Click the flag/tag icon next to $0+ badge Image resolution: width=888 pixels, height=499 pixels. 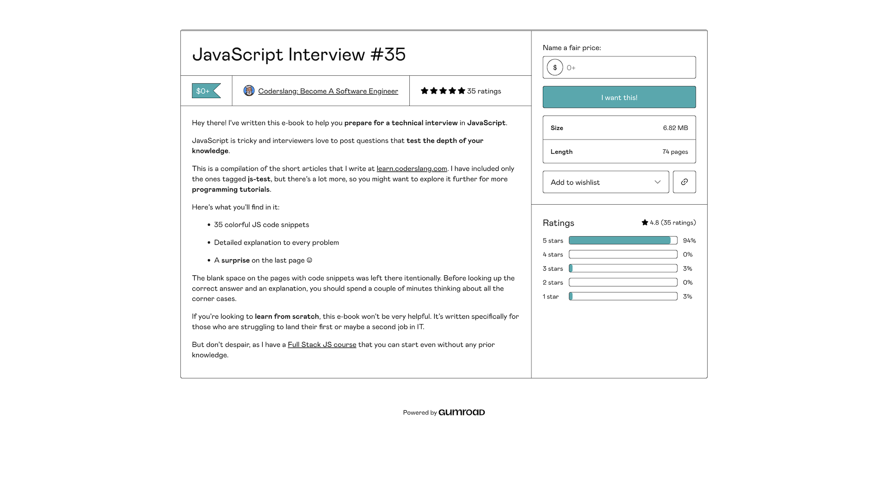coord(207,90)
